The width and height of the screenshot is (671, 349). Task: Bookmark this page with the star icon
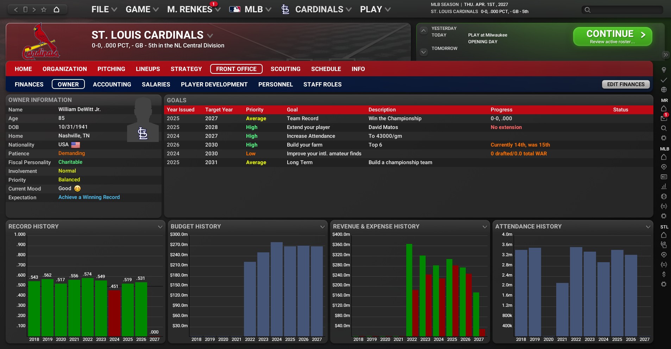pyautogui.click(x=44, y=9)
